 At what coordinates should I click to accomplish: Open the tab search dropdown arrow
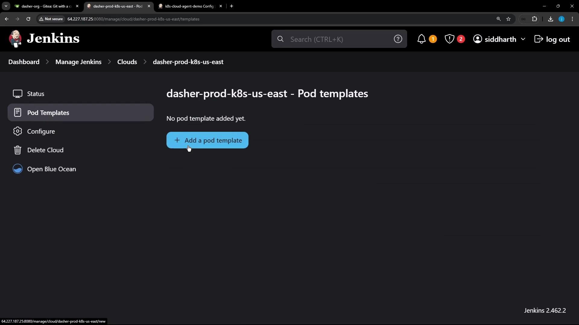coord(6,6)
